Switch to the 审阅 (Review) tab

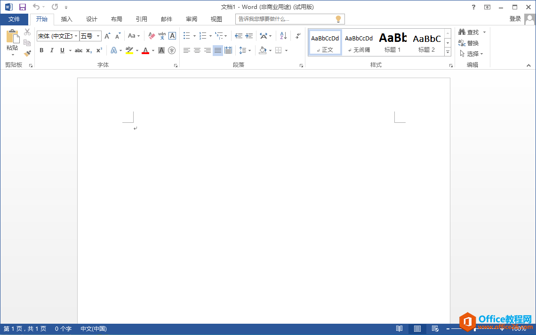pos(192,19)
